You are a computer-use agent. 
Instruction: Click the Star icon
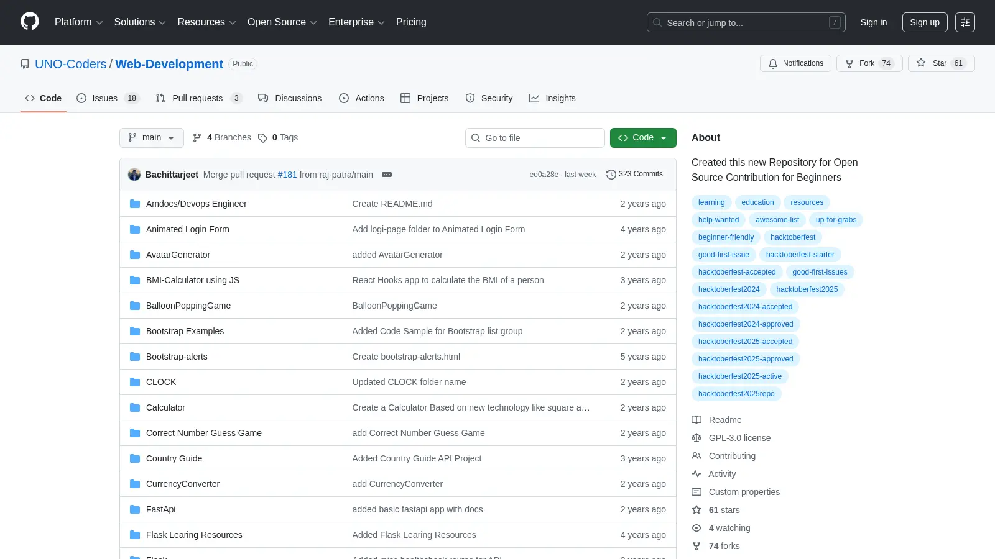(921, 63)
